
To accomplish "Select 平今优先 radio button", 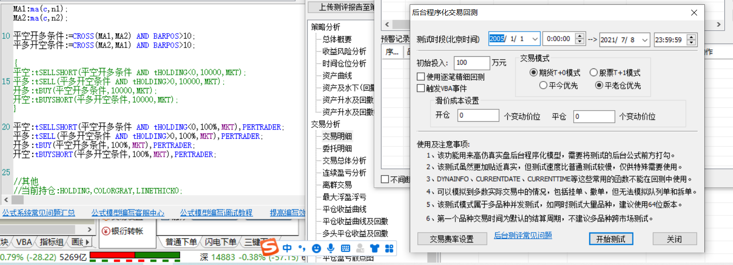I will 544,85.
